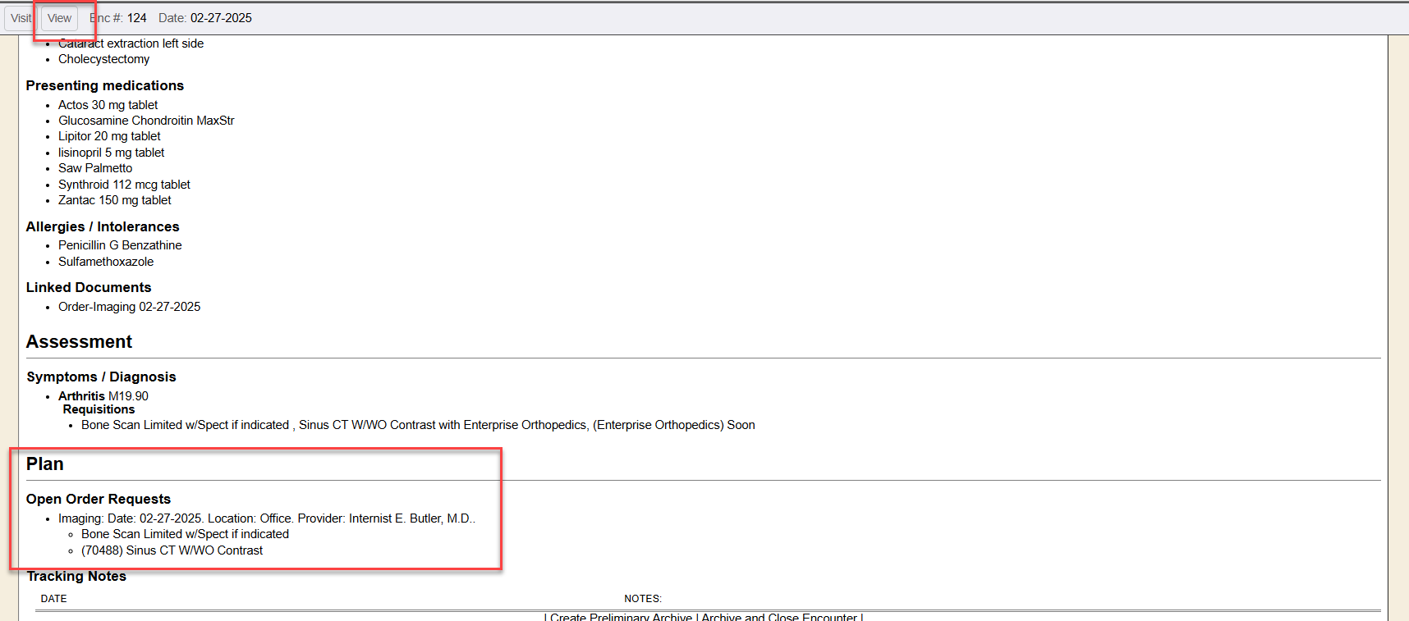
Task: Click the Assessment section heading
Action: 79,342
